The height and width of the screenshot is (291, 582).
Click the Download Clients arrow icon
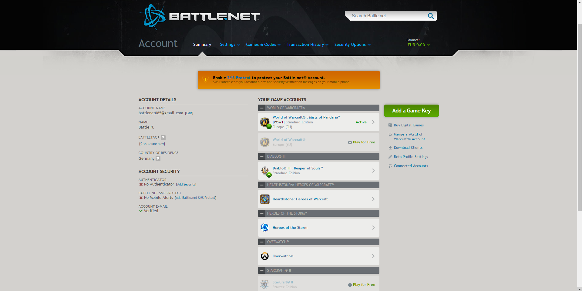point(390,148)
